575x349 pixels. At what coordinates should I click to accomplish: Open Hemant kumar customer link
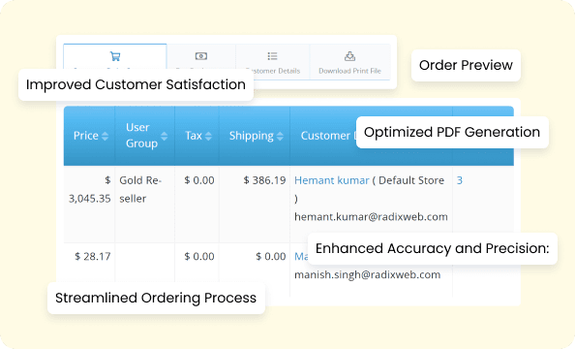(331, 180)
